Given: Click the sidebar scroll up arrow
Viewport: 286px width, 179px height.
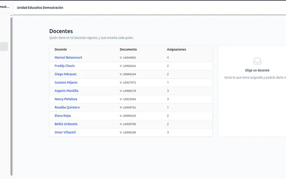Looking at the screenshot, I should click(11, 15).
